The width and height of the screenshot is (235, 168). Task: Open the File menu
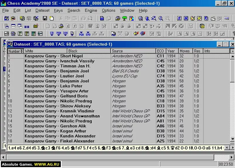pos(5,10)
